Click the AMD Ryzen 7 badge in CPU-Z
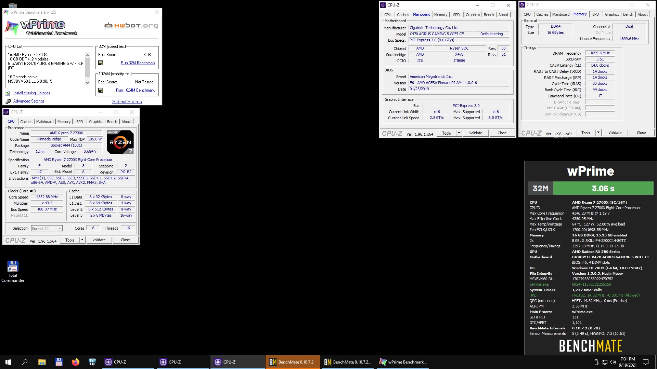This screenshot has width=657, height=369. point(120,142)
